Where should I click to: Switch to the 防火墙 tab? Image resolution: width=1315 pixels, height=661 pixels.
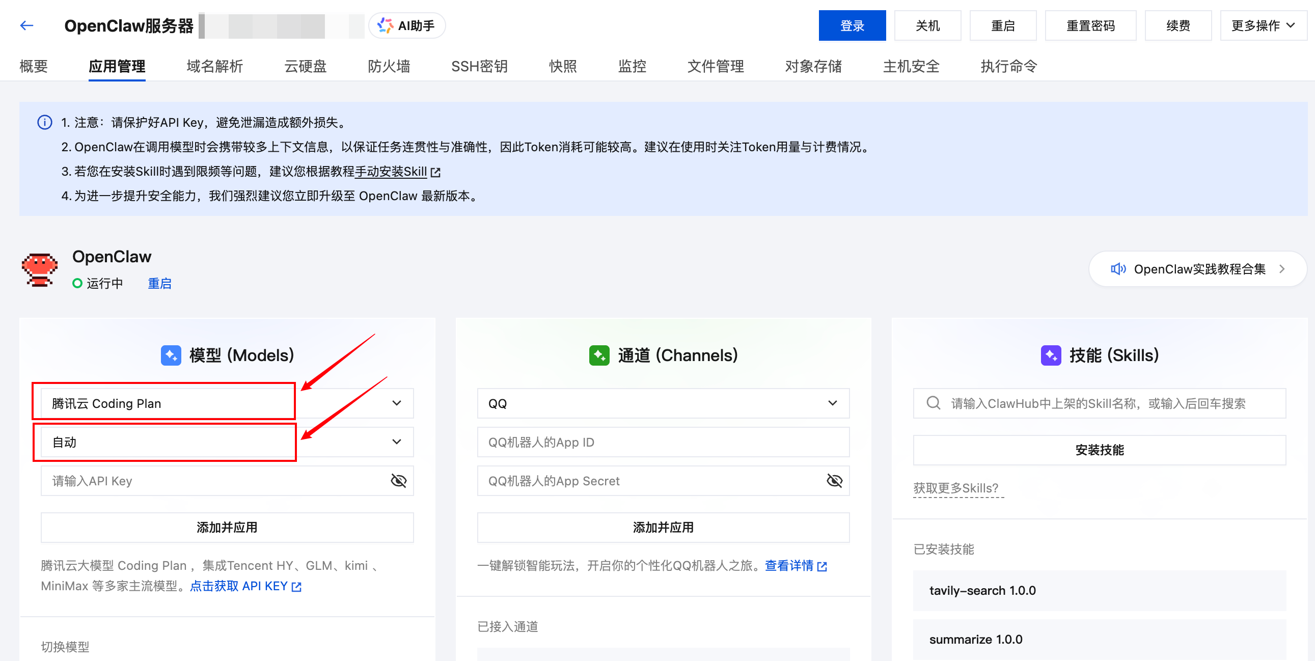(389, 66)
